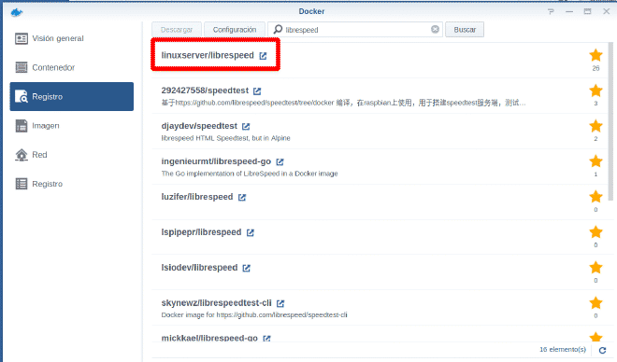This screenshot has height=362, width=617.
Task: Click the results list vertical scrollbar
Action: pyautogui.click(x=610, y=121)
